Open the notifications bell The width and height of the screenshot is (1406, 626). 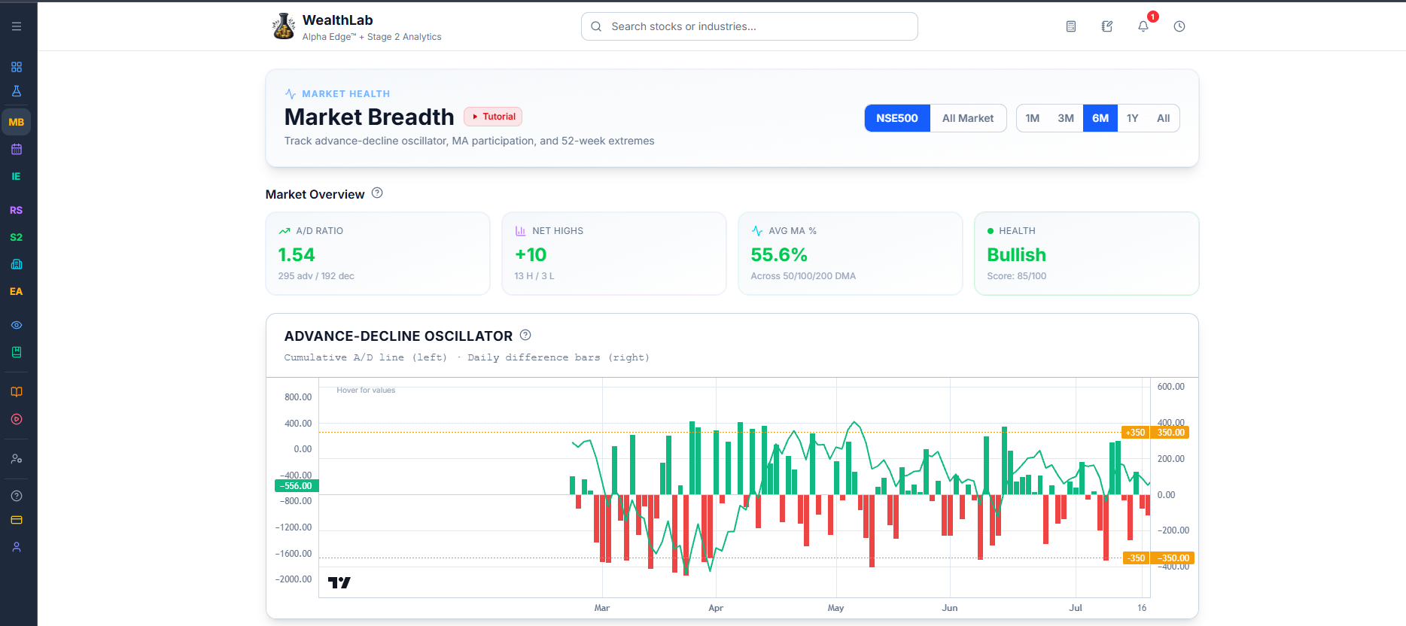[x=1143, y=26]
